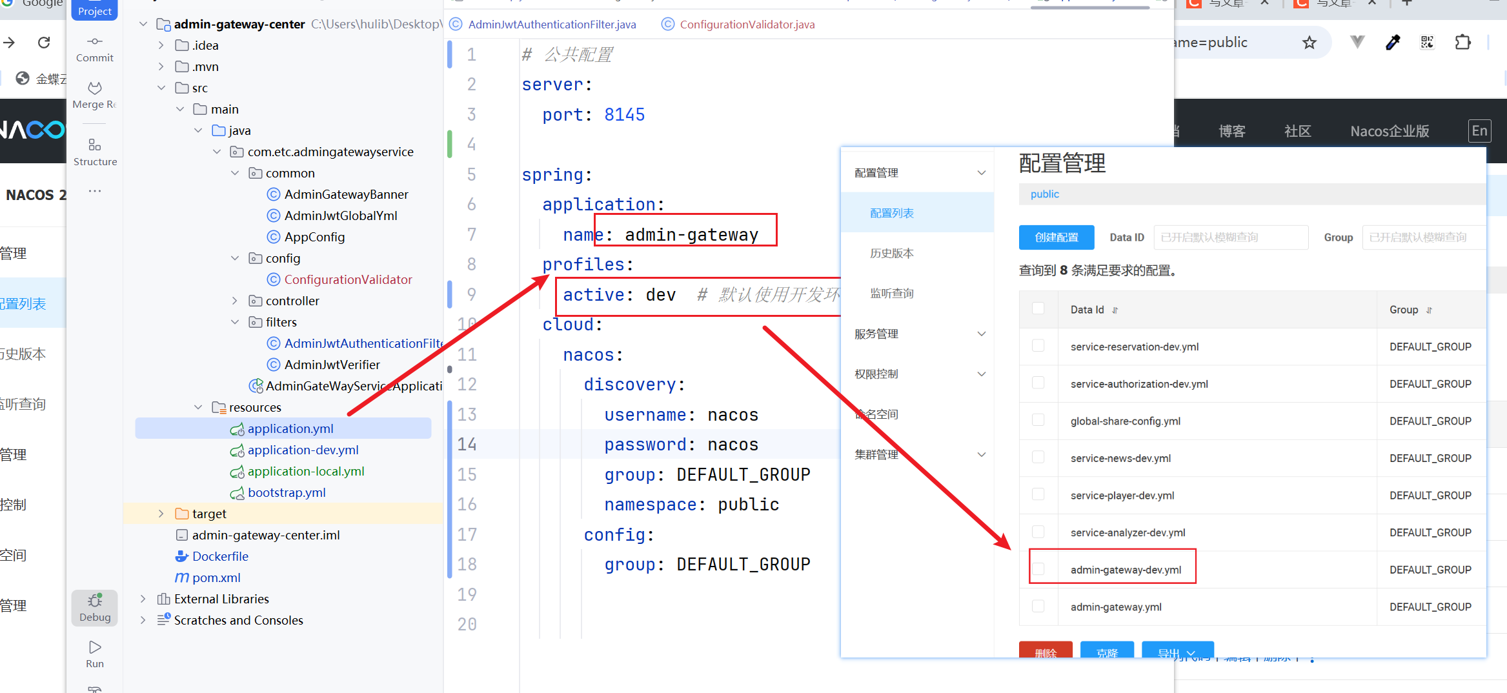
Task: Open AdminJwtVerifier class
Action: tap(332, 365)
